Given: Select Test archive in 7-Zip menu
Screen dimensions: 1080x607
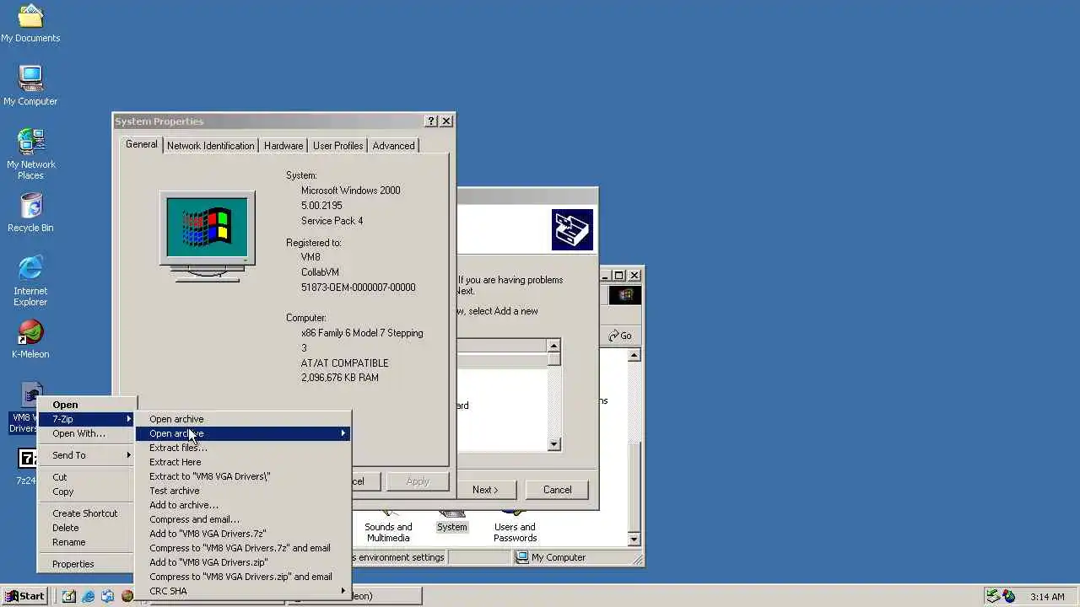Looking at the screenshot, I should tap(243, 491).
